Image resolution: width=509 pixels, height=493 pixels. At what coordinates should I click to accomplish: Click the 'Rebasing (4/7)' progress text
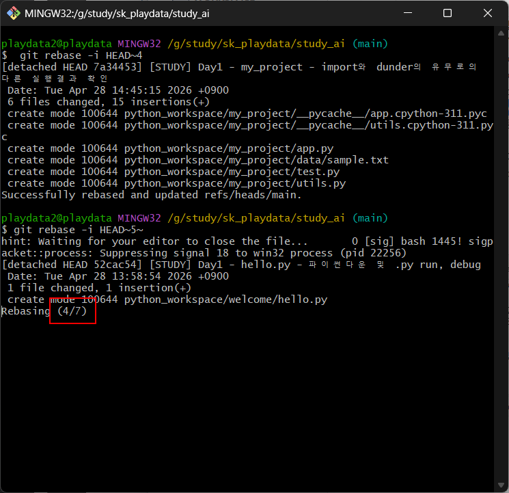[x=44, y=311]
